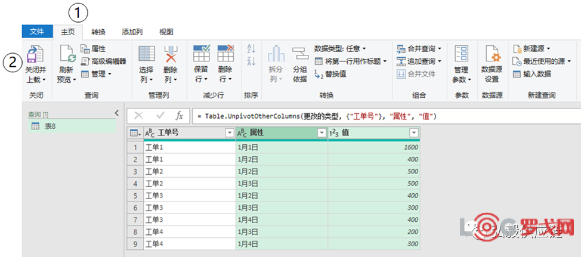The image size is (581, 257).
Task: Click the 保留行 keep rows icon
Action: click(x=202, y=55)
